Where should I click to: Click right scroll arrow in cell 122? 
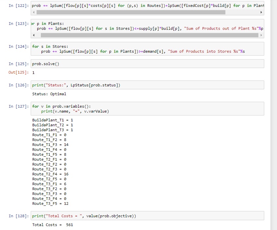coord(261,12)
